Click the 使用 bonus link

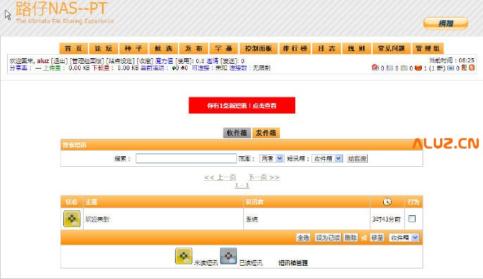tap(183, 61)
